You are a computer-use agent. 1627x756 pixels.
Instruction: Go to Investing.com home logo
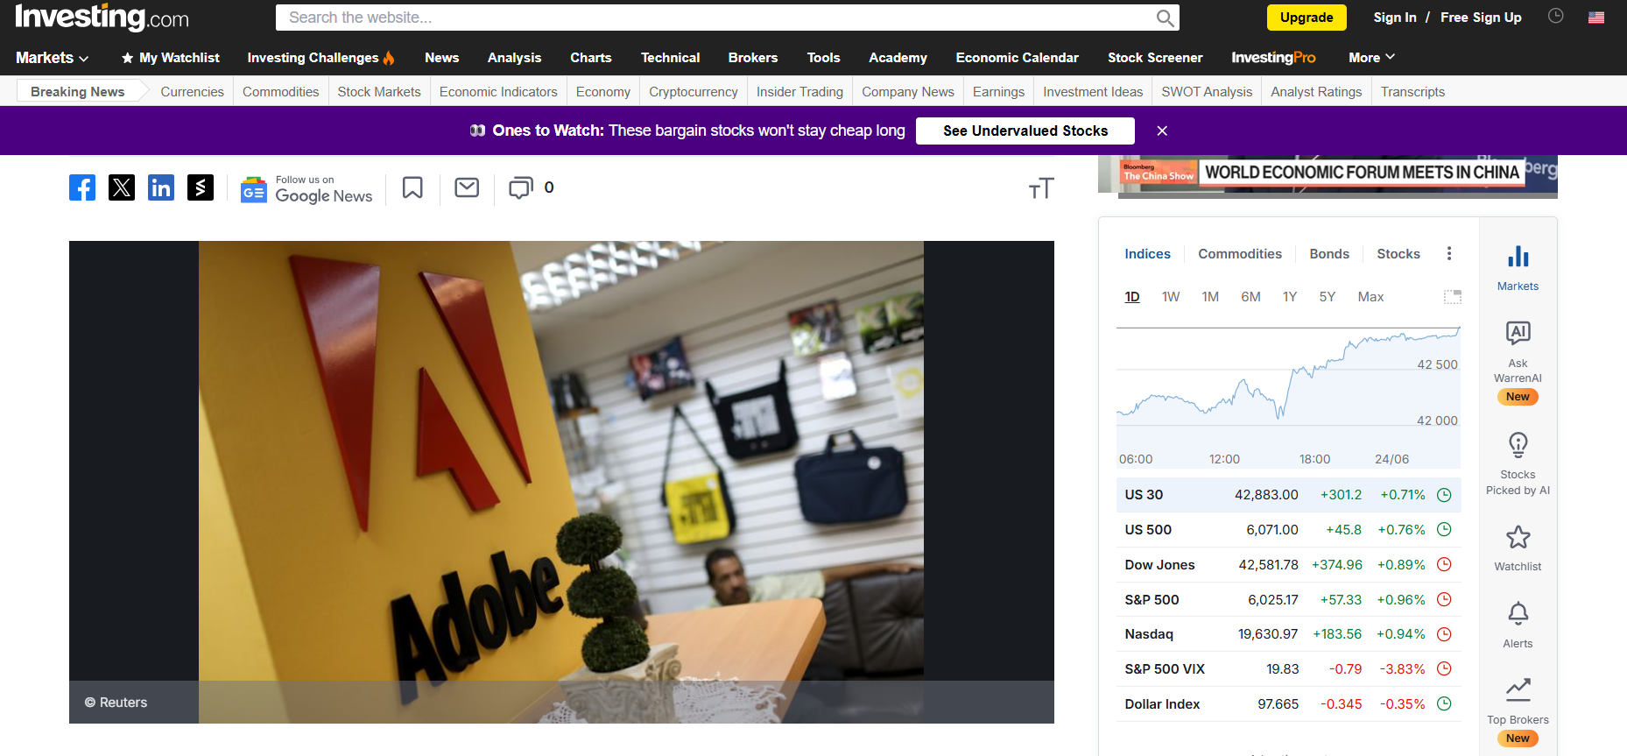(102, 18)
